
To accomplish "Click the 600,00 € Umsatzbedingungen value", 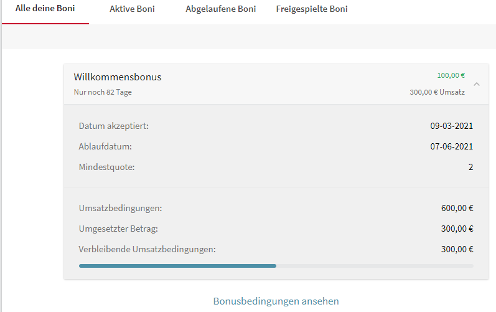I will (457, 208).
